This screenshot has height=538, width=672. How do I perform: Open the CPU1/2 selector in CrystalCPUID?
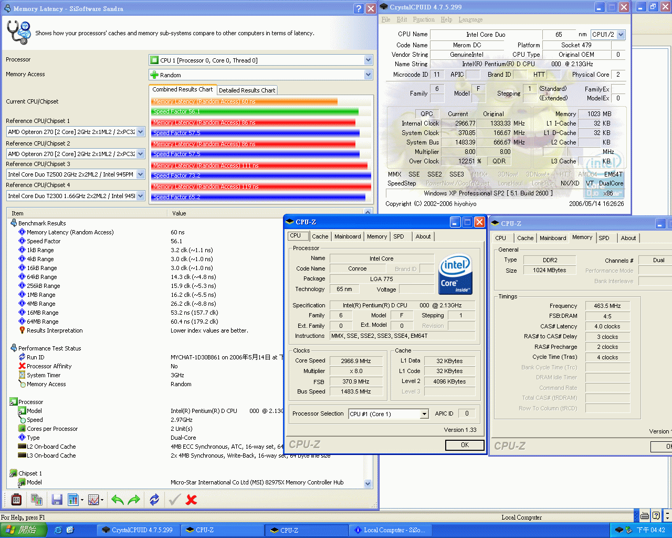click(621, 35)
